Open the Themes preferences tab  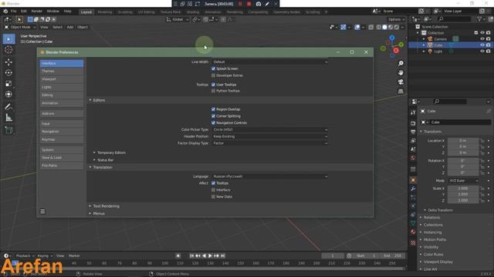(x=62, y=72)
